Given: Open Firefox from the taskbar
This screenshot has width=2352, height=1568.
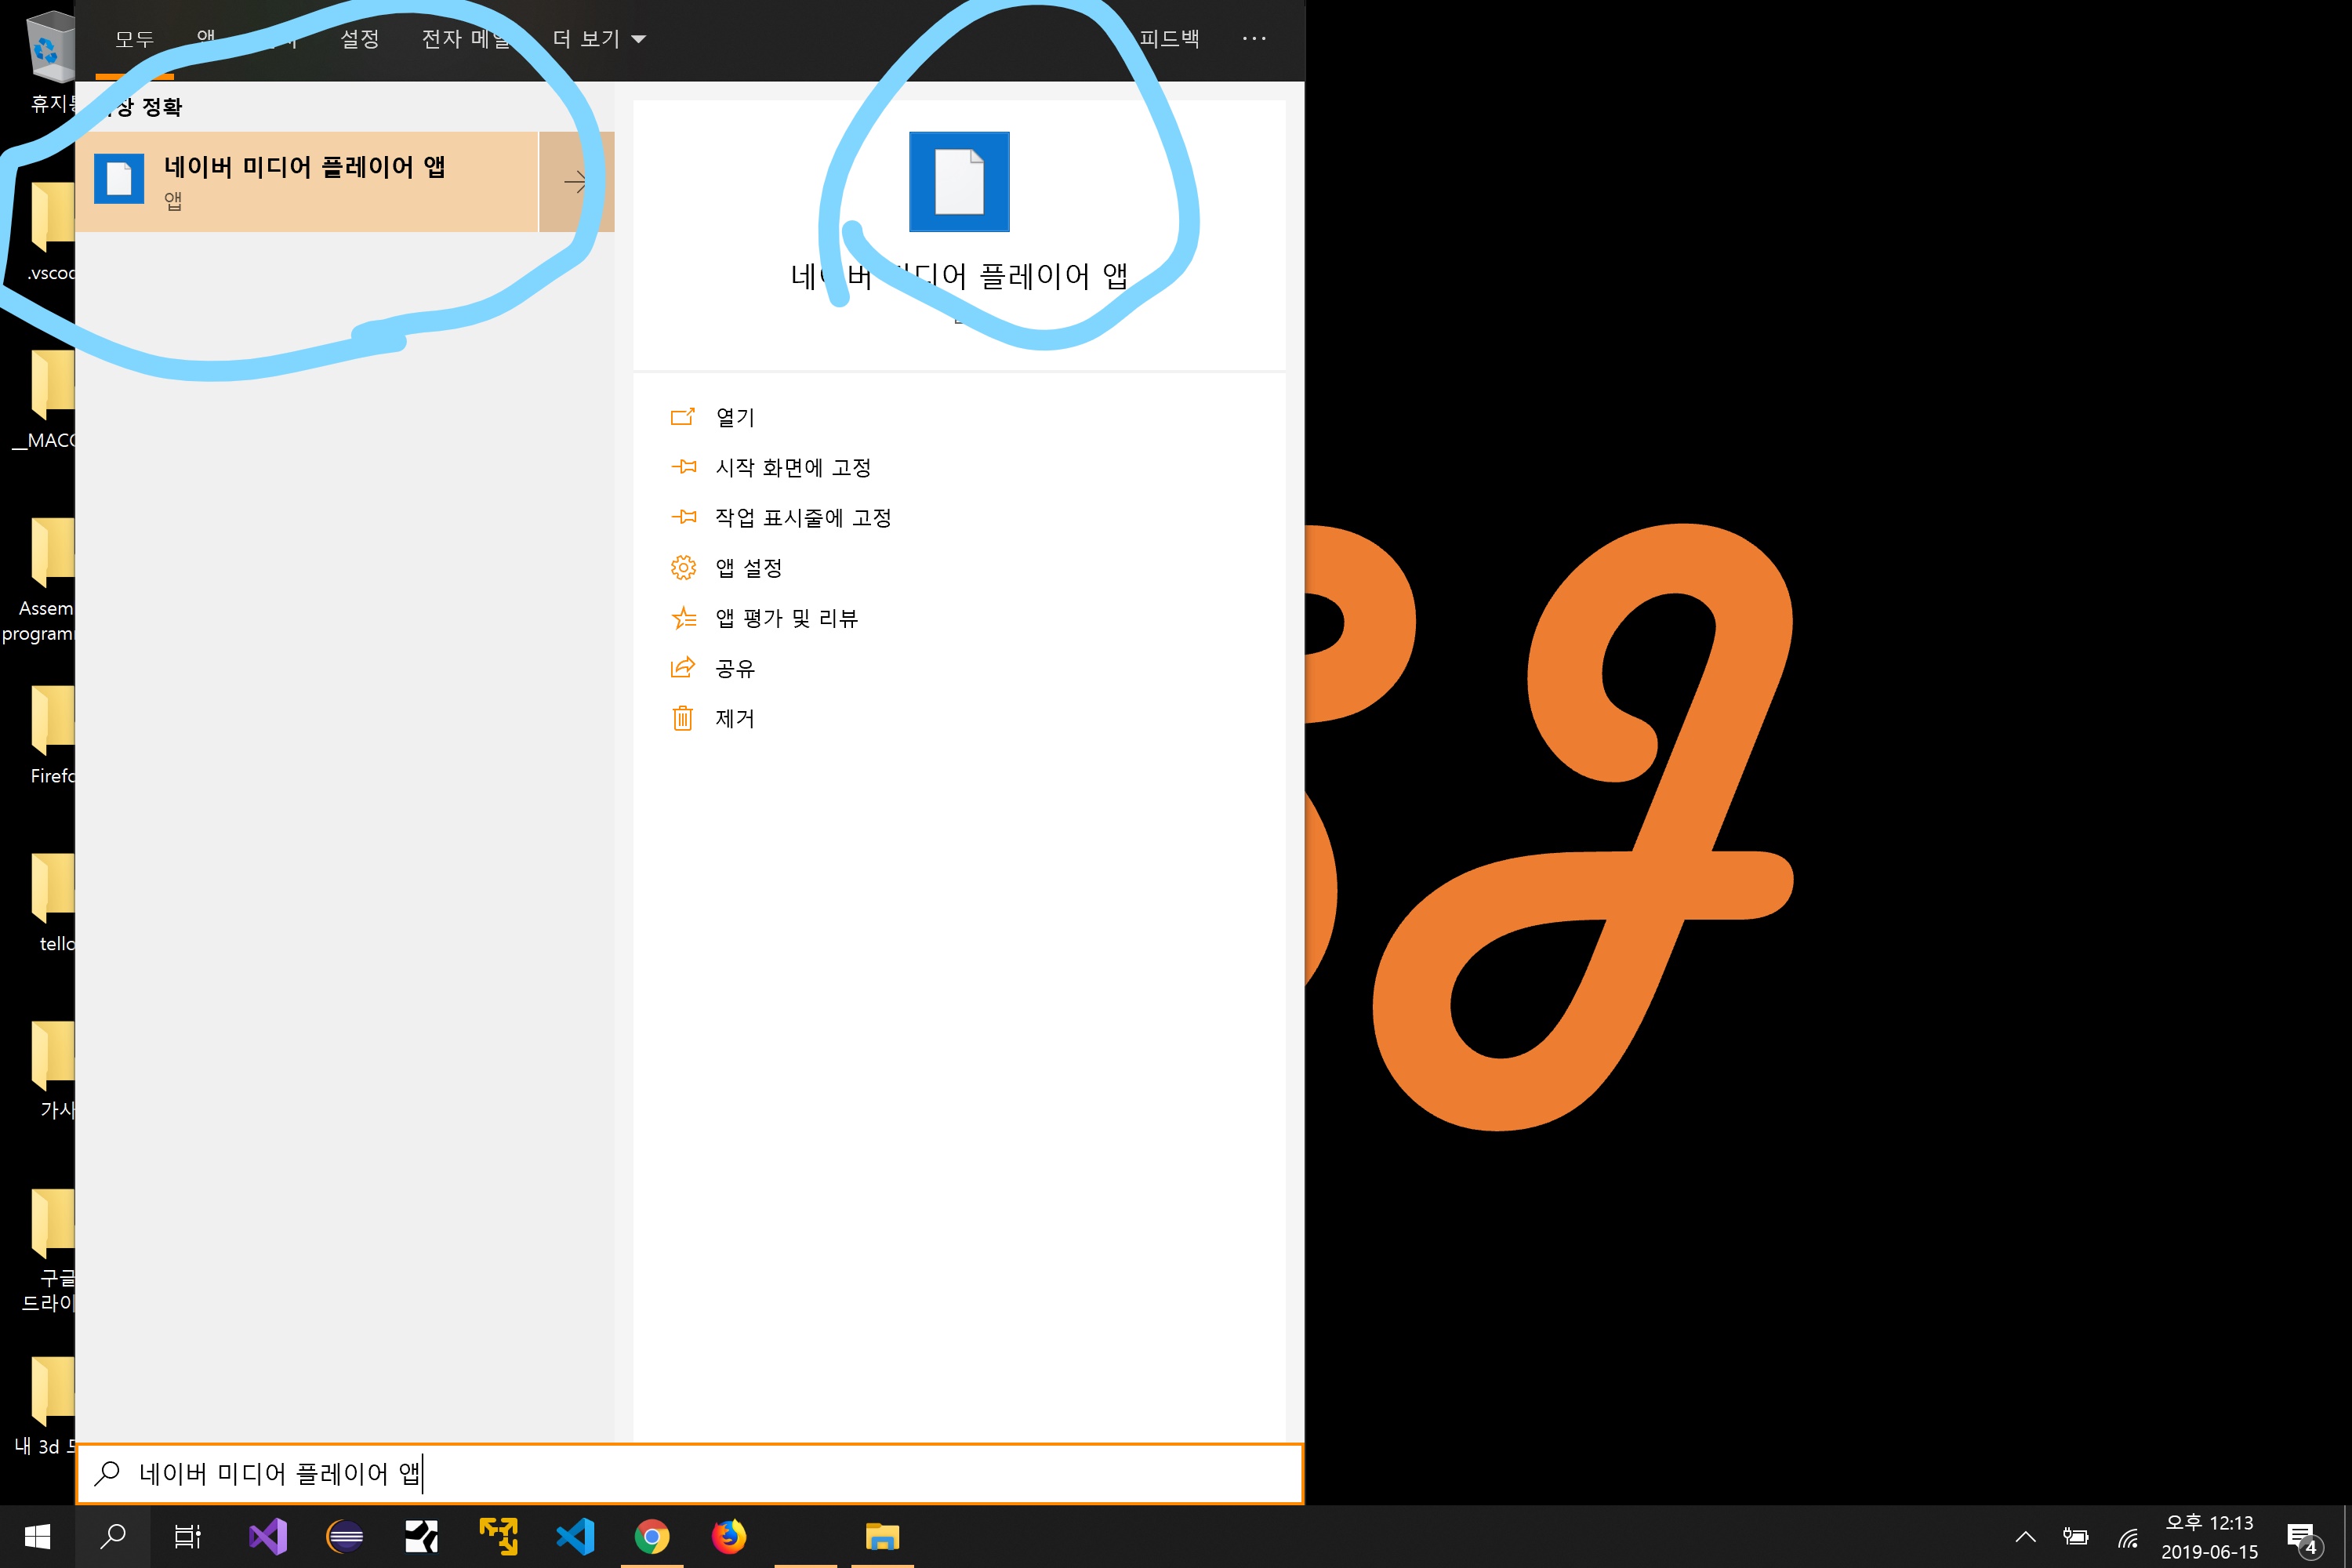Looking at the screenshot, I should 728,1536.
